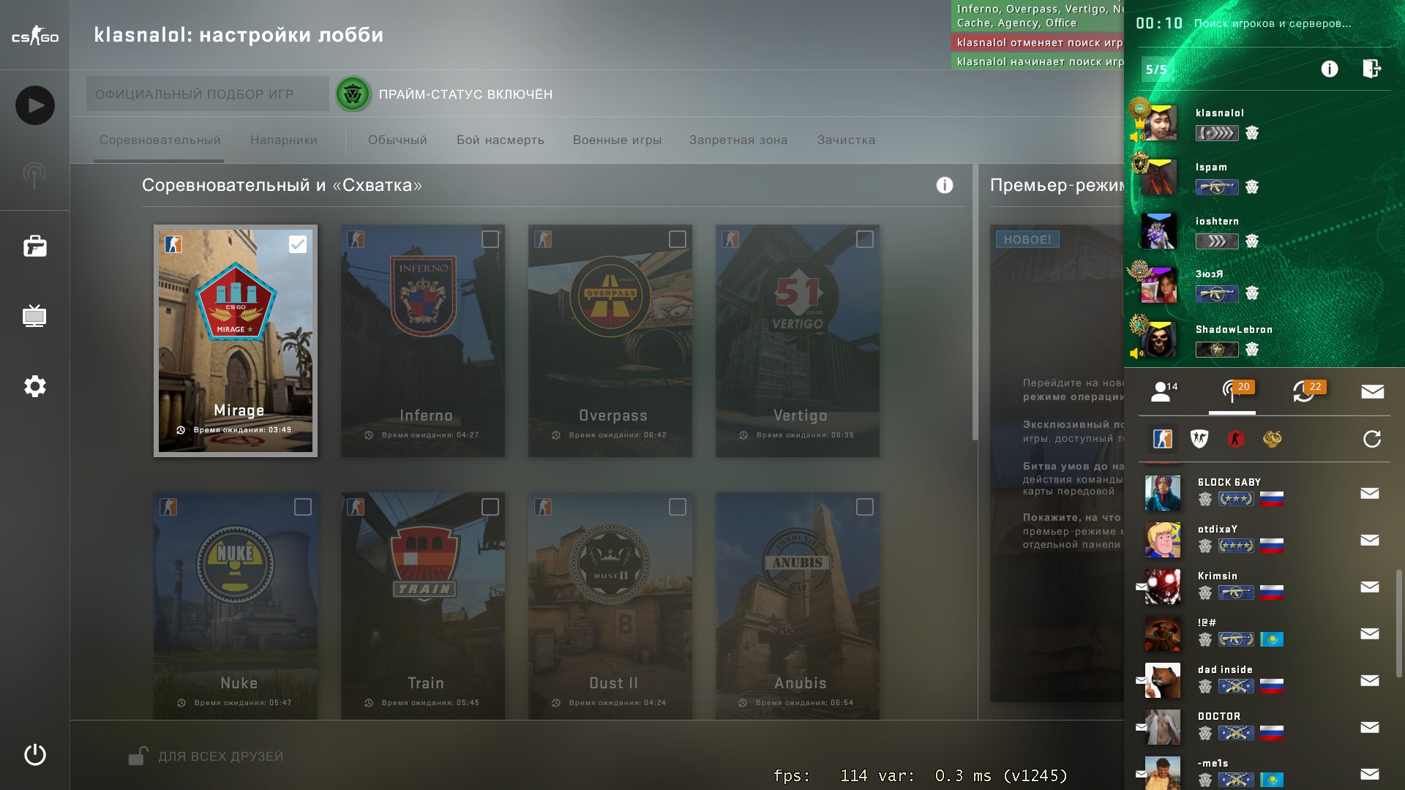Screen dimensions: 1405x790
Task: Open the settings gear in sidebar
Action: tap(35, 386)
